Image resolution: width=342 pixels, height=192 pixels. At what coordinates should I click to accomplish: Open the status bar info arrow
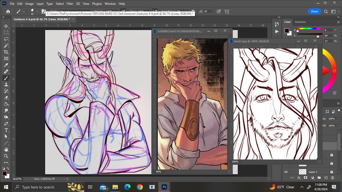click(67, 179)
